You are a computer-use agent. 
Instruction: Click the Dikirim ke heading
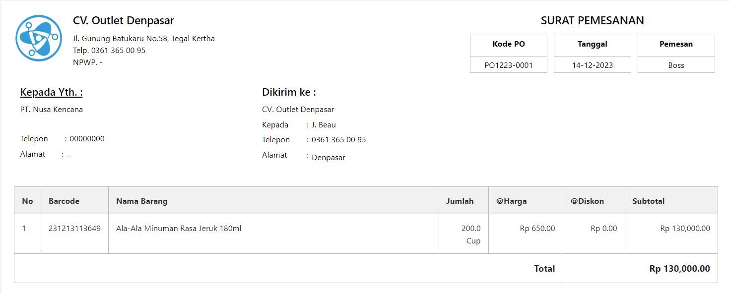point(289,92)
